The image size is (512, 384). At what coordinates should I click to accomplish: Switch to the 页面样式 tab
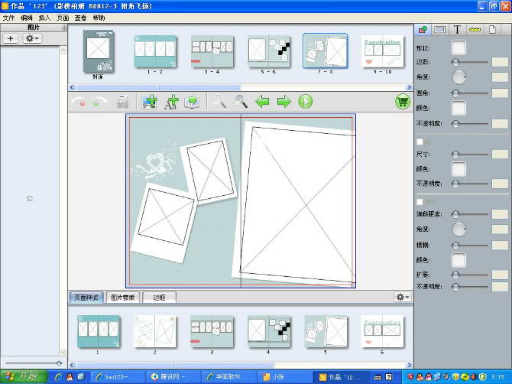click(86, 298)
